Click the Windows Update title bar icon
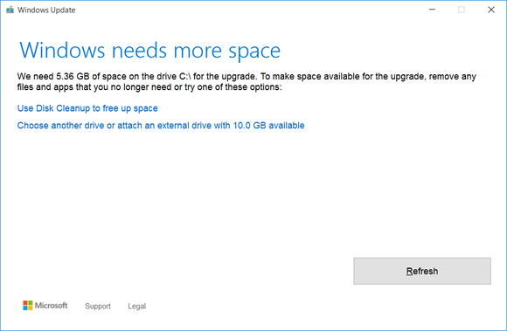 10,10
